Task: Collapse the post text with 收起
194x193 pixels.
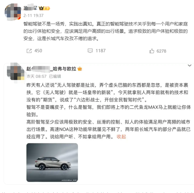Action: point(121,137)
